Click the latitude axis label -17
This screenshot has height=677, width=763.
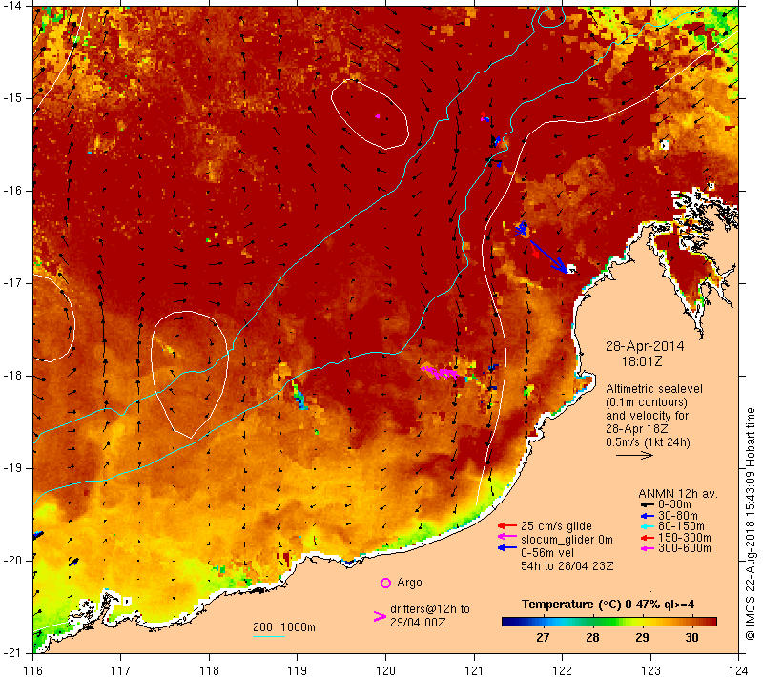click(x=12, y=283)
